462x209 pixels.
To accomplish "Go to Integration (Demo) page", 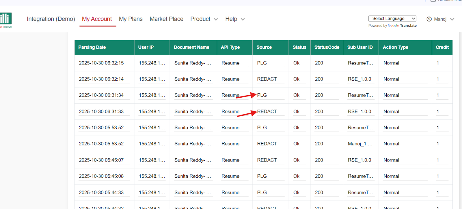I will tap(51, 19).
